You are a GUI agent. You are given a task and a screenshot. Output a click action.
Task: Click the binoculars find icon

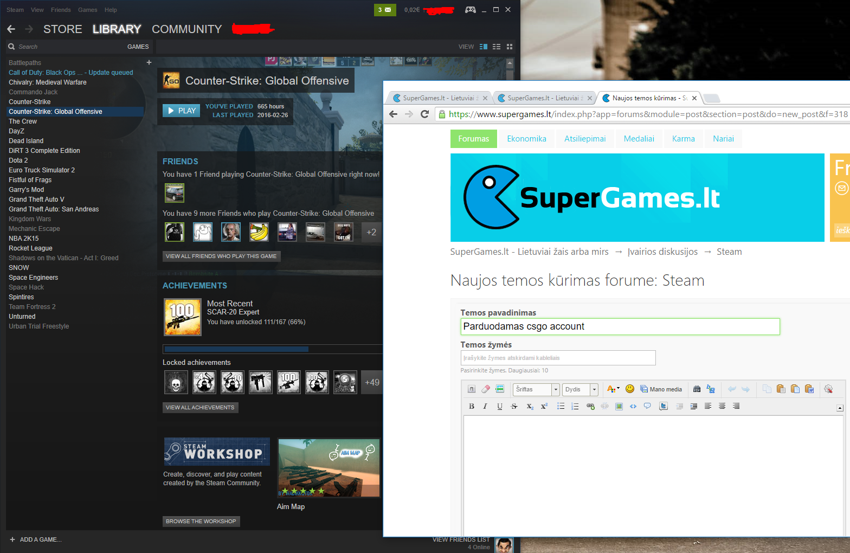(697, 389)
